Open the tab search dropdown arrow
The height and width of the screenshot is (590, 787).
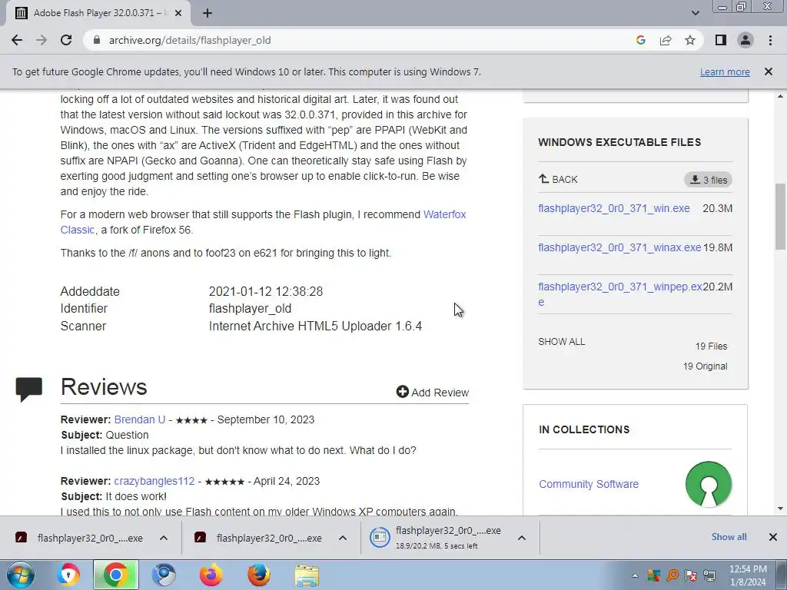click(695, 13)
